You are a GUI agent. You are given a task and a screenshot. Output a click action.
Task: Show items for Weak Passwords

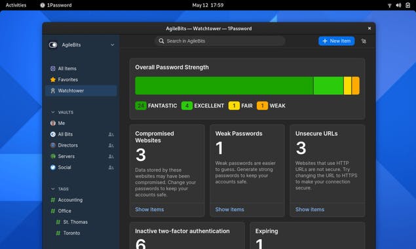point(229,210)
